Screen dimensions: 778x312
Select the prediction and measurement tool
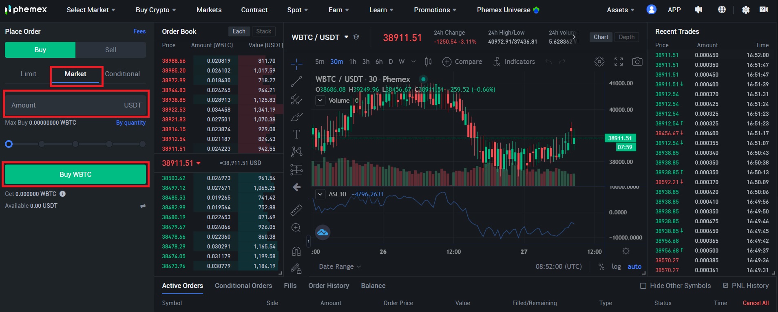296,169
